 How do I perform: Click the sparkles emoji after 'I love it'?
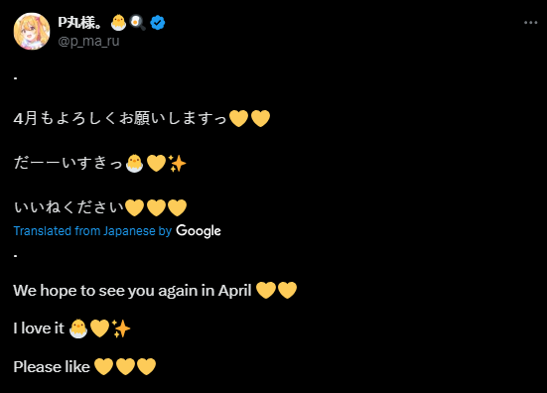(x=121, y=328)
